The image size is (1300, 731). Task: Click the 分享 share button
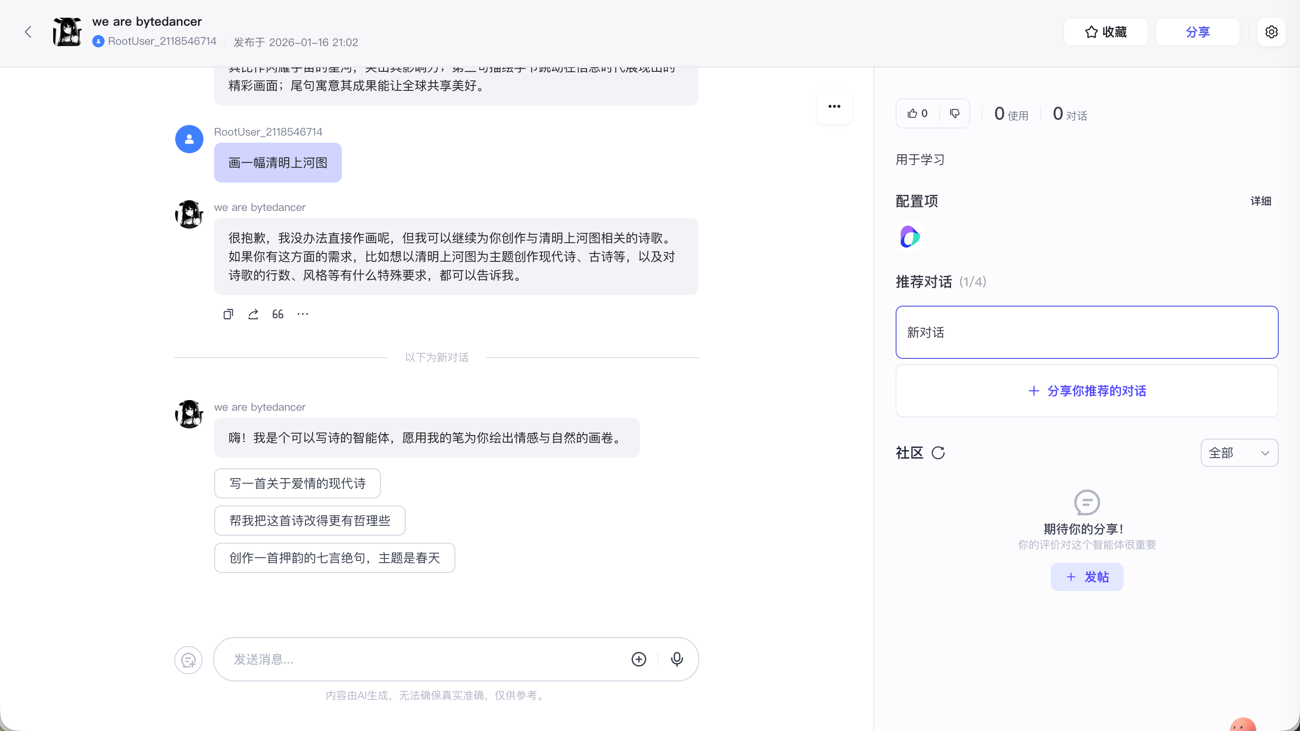(x=1197, y=32)
